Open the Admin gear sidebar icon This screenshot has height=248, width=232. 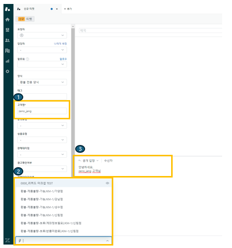(x=7, y=71)
